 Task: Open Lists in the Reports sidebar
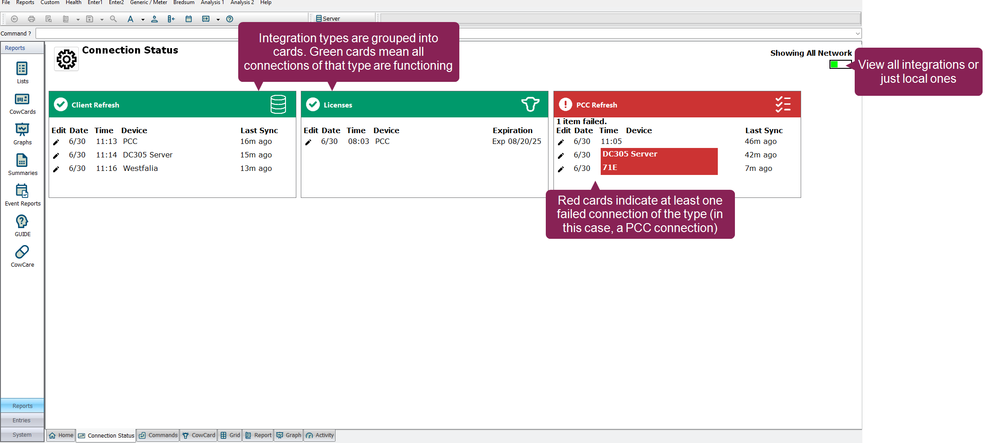22,73
